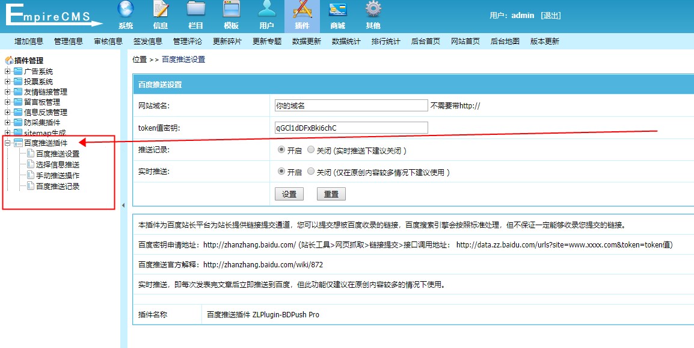
Task: Open 百度推送记录 in sidebar tree
Action: pyautogui.click(x=58, y=186)
